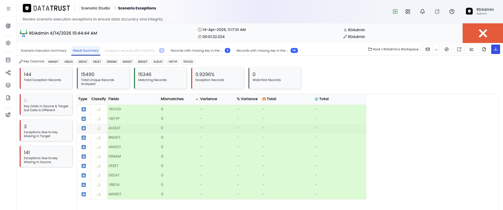
Task: Select Exceptions due to key Missing in Source
Action: (x=46, y=157)
